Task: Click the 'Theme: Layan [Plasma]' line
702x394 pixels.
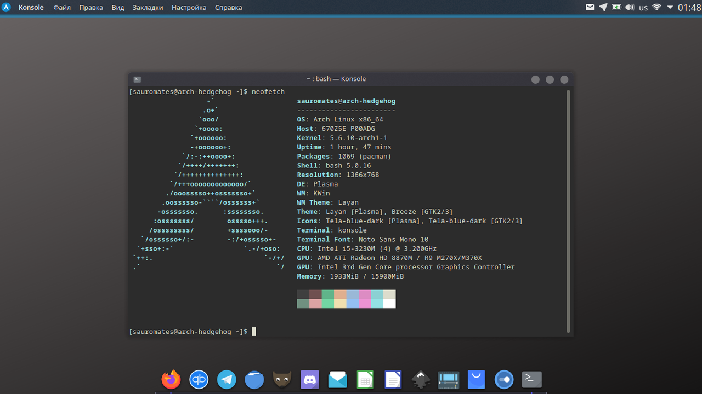Action: (375, 212)
